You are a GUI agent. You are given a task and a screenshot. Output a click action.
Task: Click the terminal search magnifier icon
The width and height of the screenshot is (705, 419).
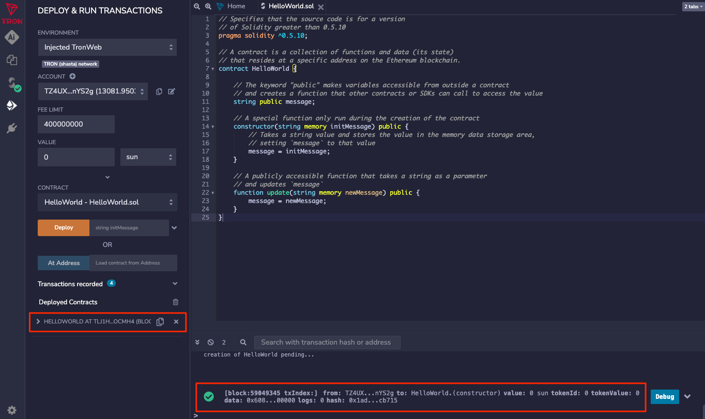(243, 342)
